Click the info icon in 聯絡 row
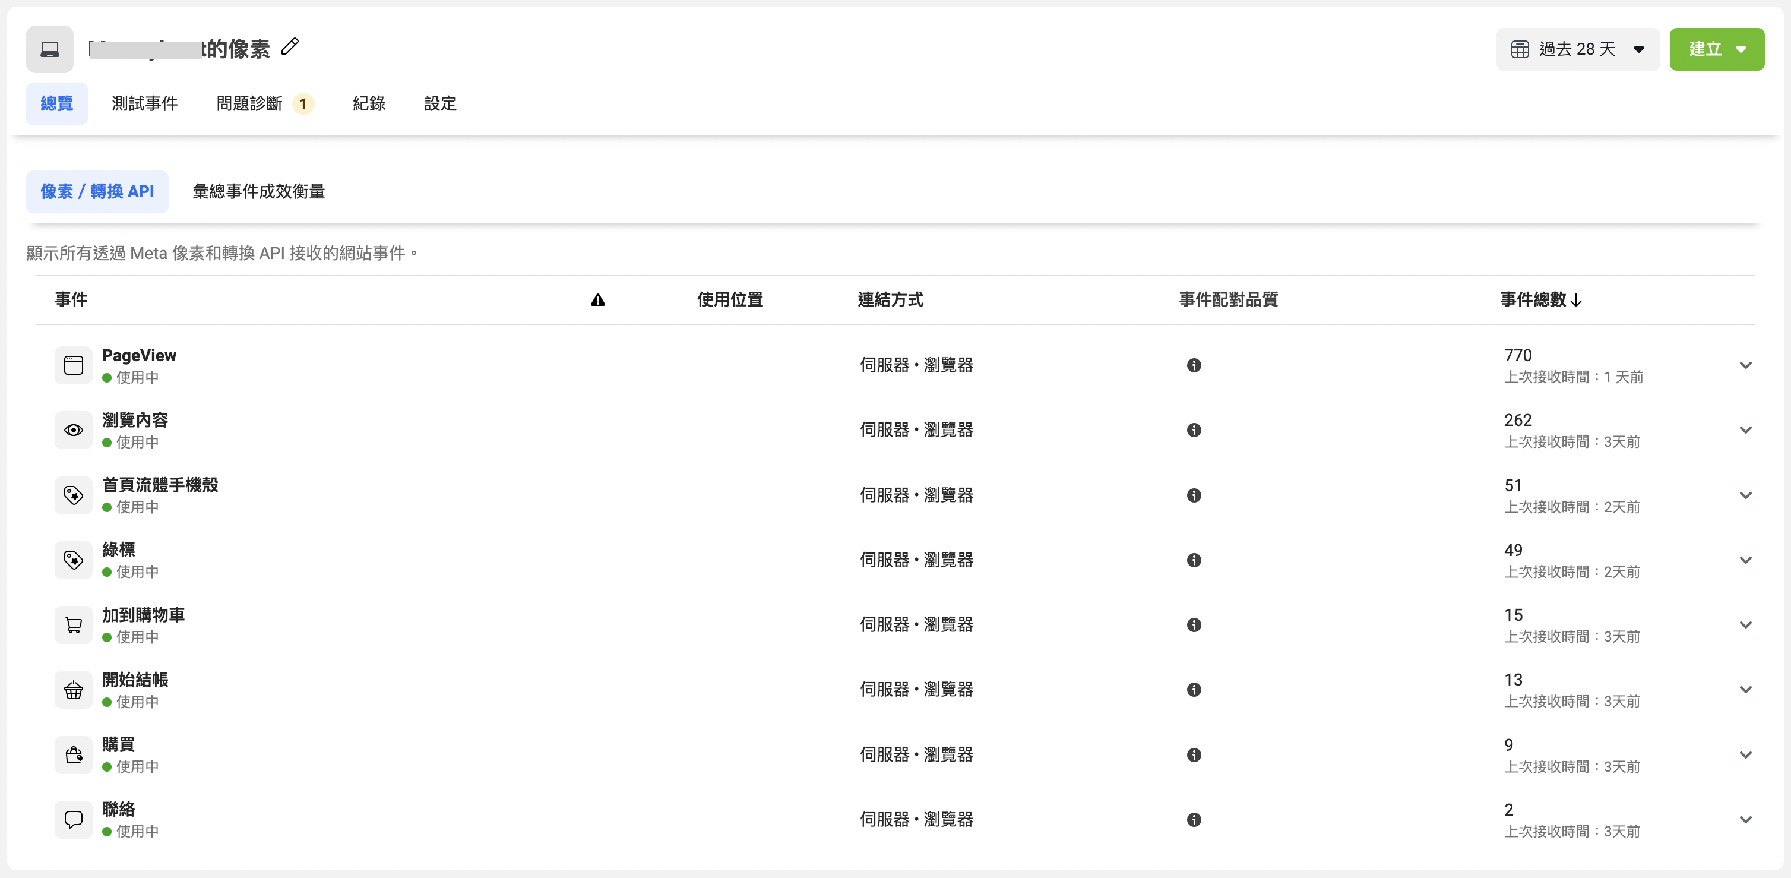 1194,820
